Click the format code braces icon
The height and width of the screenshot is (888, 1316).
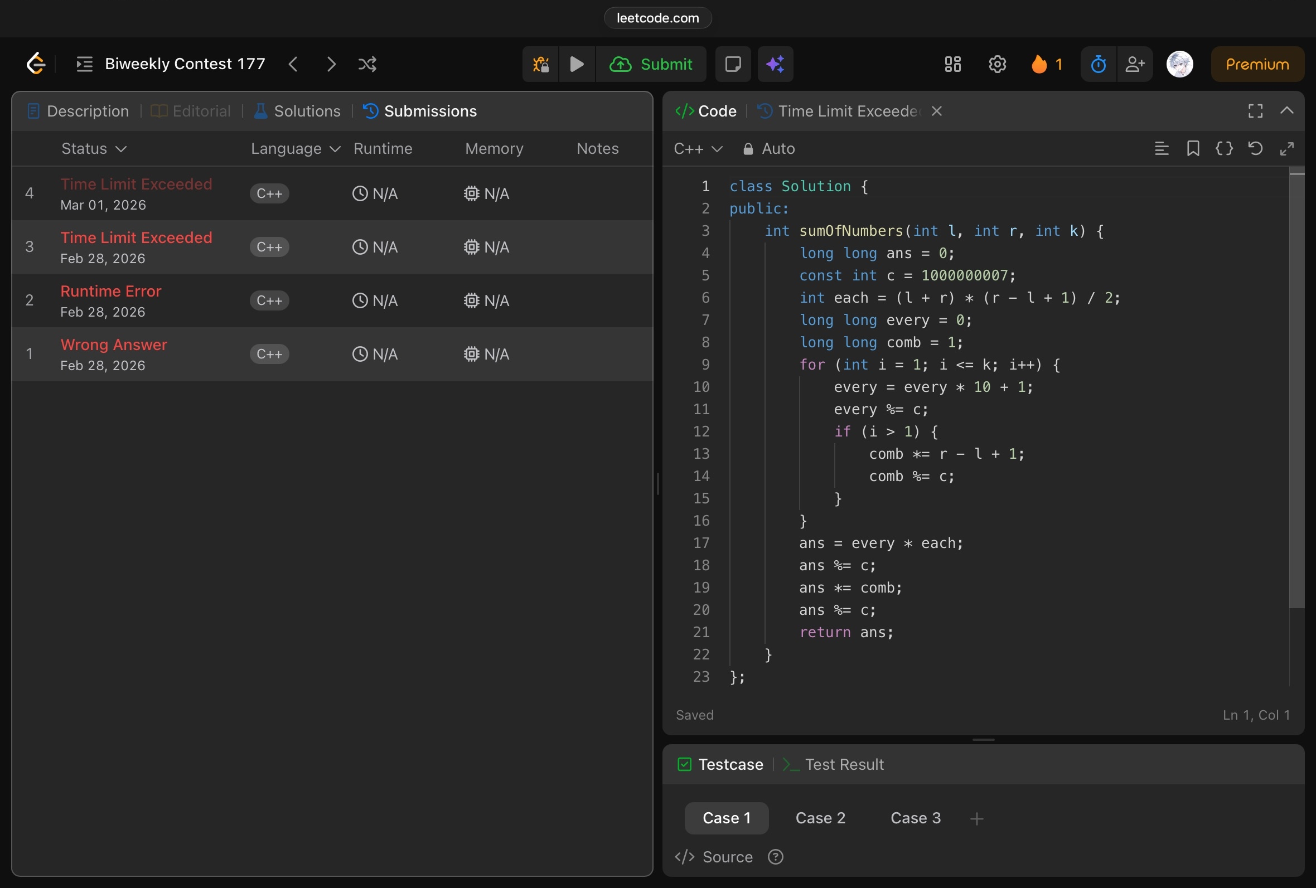1223,148
